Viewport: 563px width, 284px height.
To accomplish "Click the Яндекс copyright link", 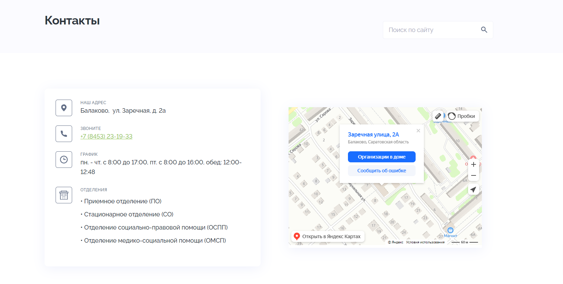I will [396, 242].
